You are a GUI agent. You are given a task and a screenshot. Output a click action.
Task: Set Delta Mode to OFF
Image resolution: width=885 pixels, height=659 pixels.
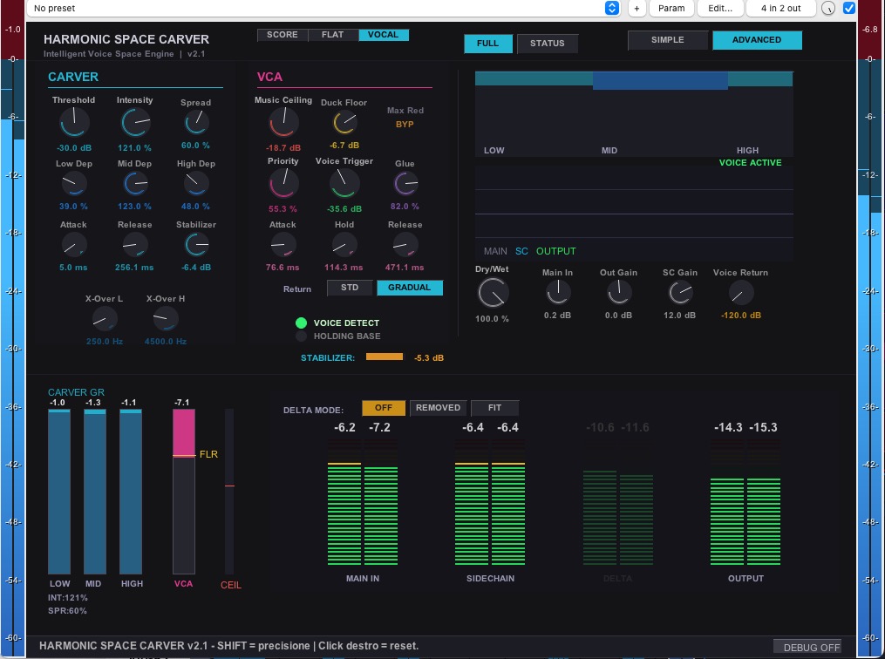tap(384, 407)
